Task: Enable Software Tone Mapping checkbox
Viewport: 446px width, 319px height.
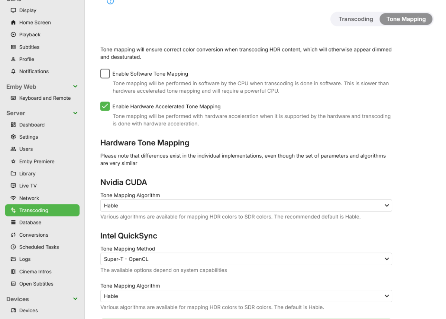Action: pyautogui.click(x=105, y=74)
